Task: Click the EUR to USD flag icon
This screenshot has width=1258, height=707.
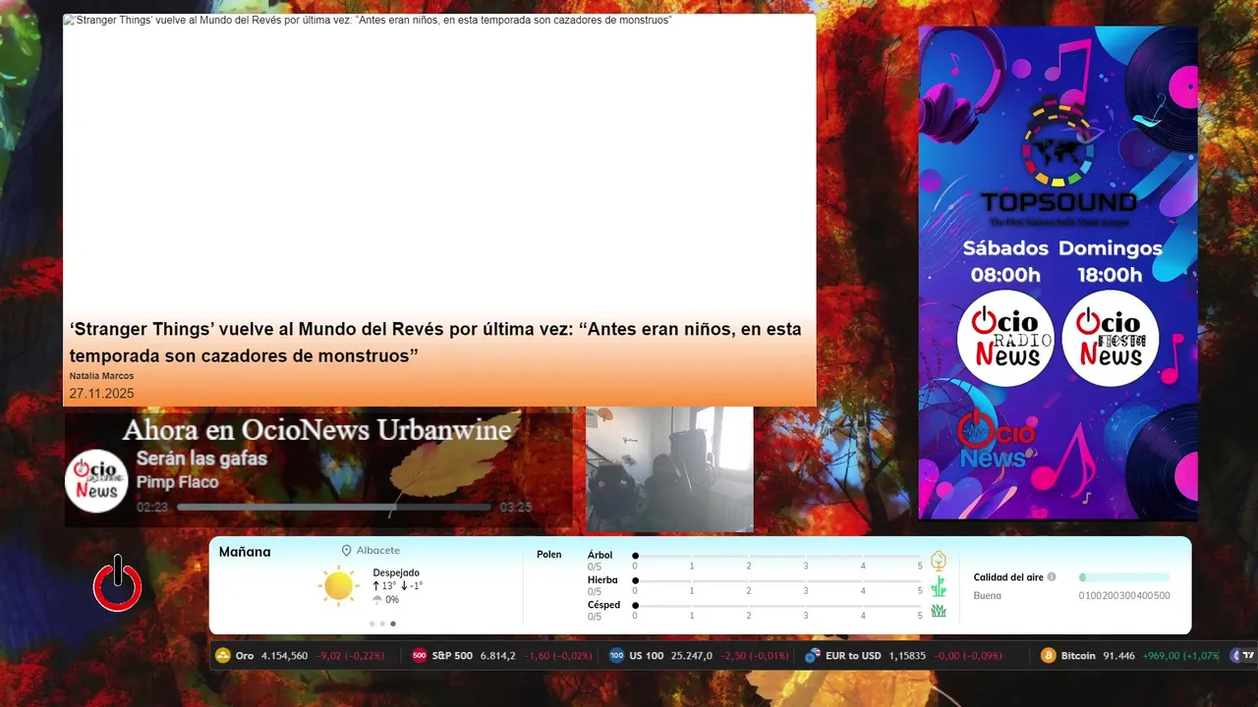Action: (812, 655)
